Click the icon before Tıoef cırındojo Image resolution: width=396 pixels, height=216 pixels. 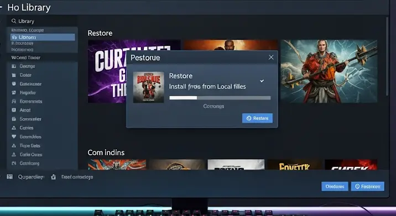[53, 177]
